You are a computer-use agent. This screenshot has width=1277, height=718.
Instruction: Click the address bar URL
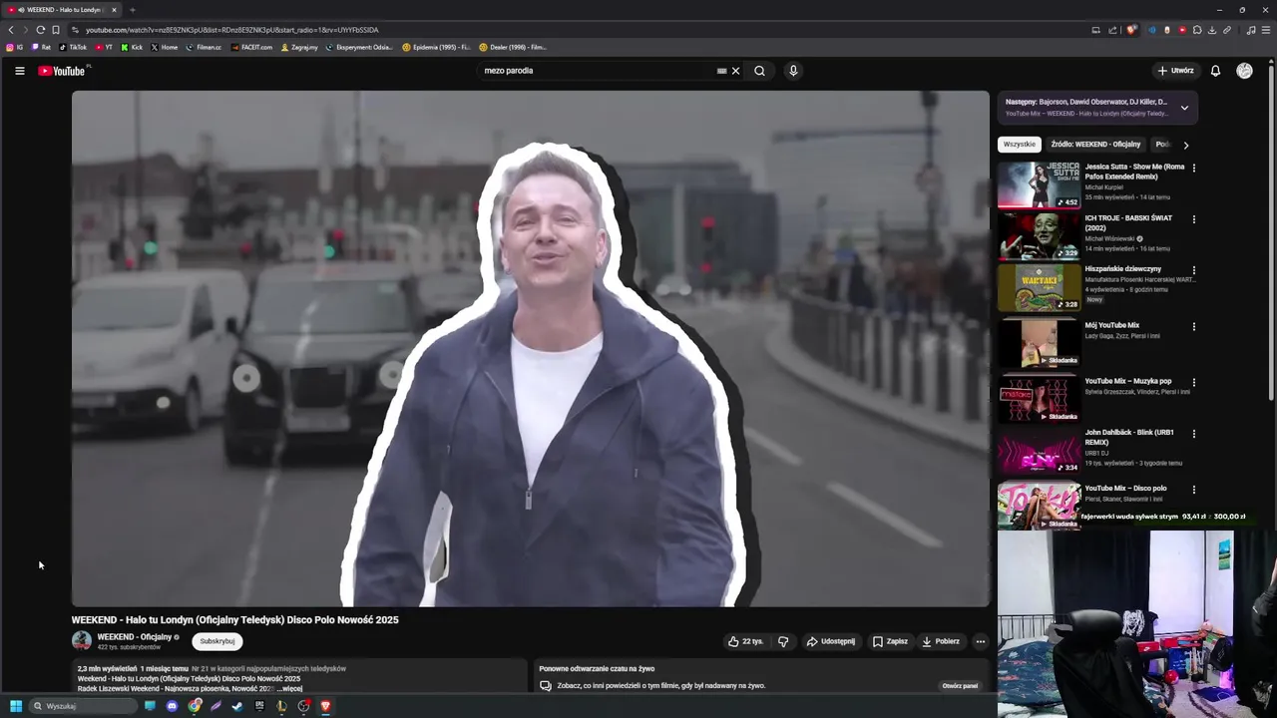tap(231, 30)
